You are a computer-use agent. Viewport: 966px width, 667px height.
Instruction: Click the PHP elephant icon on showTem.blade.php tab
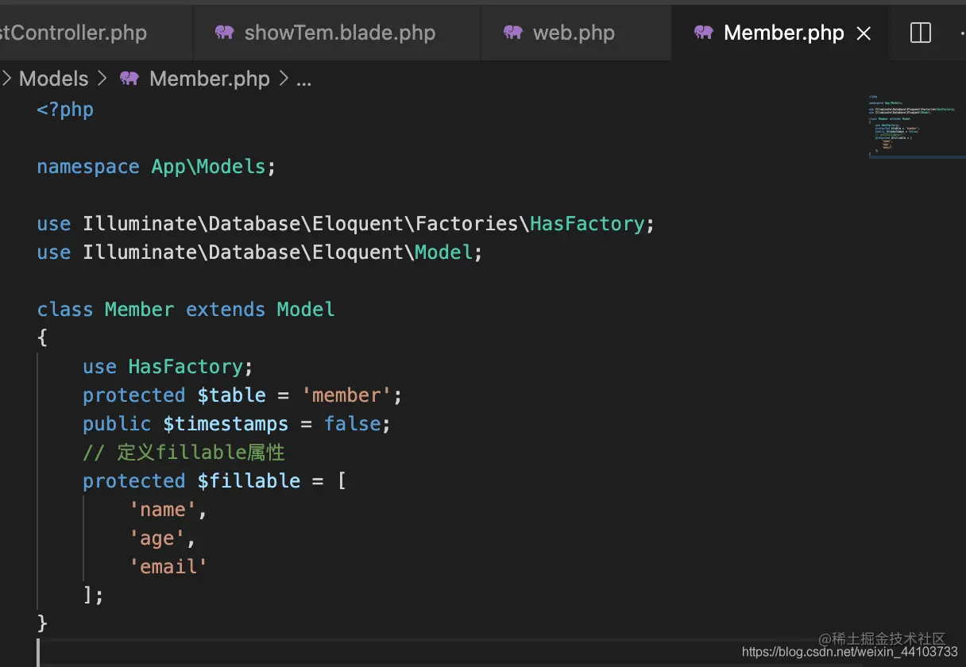(x=225, y=33)
